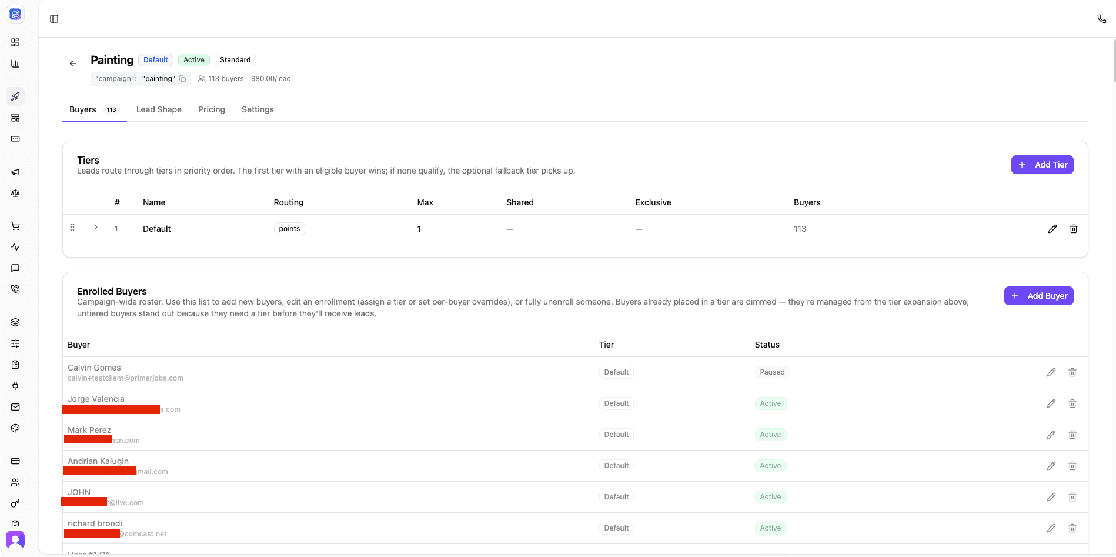Open the activity pulse sidebar icon
This screenshot has width=1116, height=557.
pos(15,247)
